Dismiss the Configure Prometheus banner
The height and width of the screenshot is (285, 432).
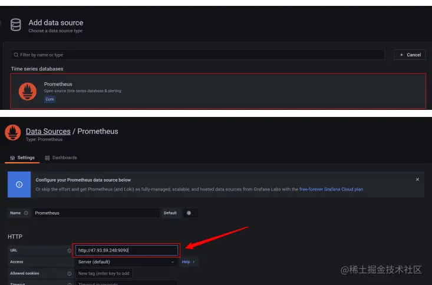pyautogui.click(x=417, y=179)
